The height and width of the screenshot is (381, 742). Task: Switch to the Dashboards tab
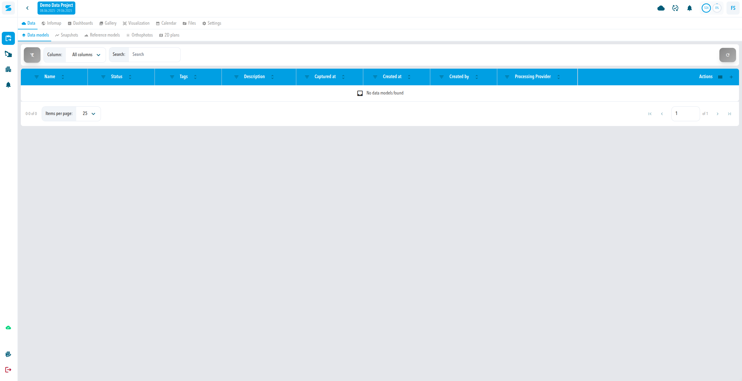pos(80,23)
